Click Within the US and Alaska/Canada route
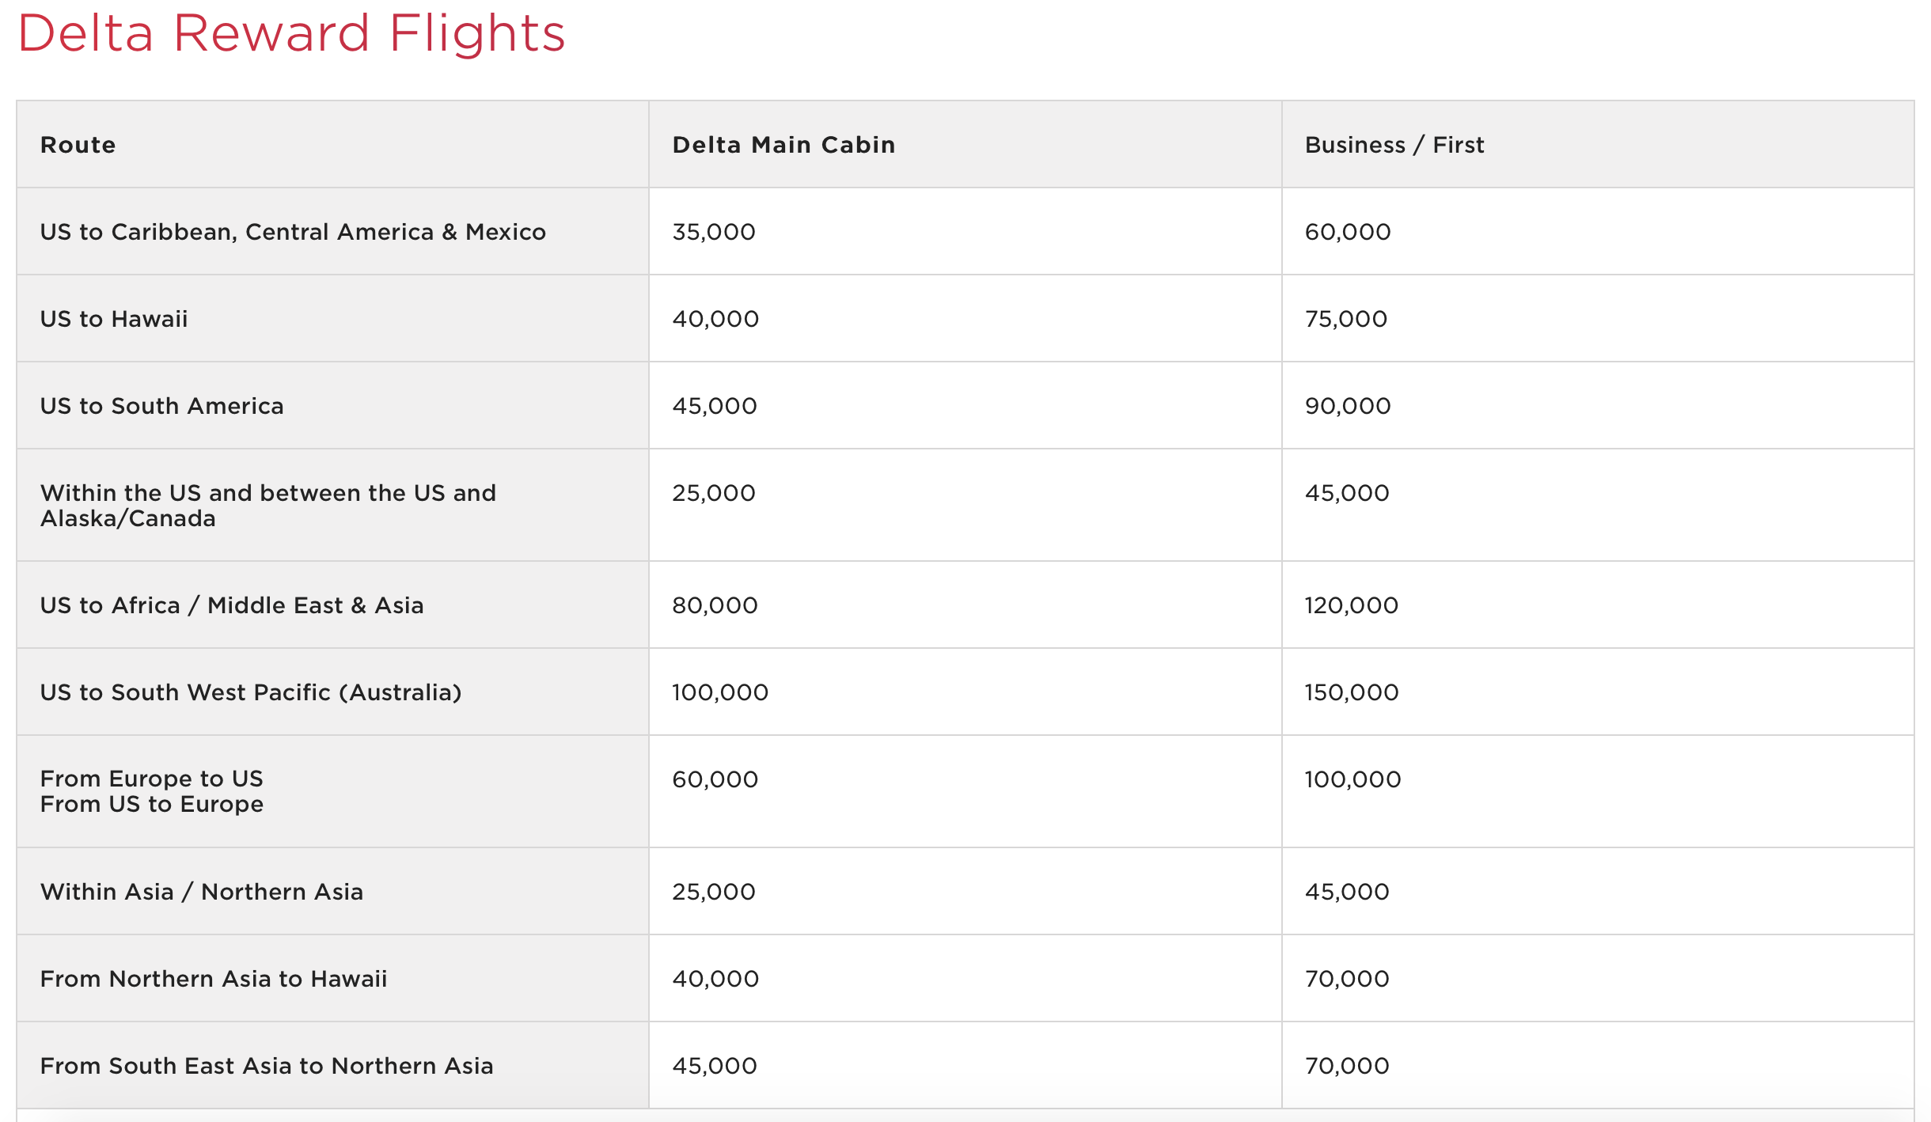This screenshot has height=1122, width=1931. click(x=267, y=506)
